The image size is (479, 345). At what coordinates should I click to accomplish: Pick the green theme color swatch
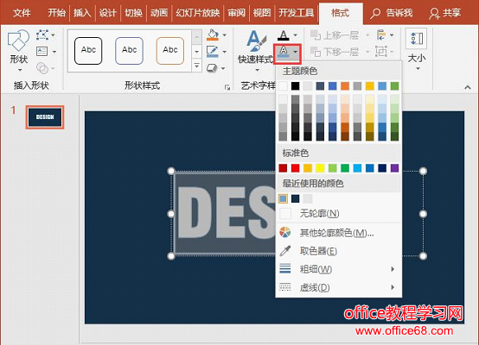pyautogui.click(x=394, y=86)
